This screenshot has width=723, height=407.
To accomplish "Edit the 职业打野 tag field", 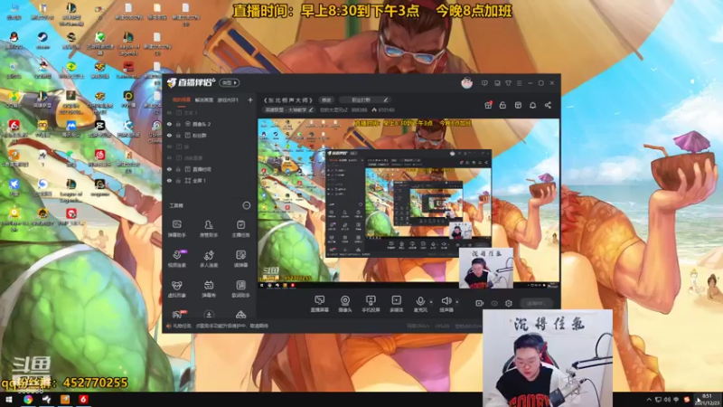I will click(365, 99).
